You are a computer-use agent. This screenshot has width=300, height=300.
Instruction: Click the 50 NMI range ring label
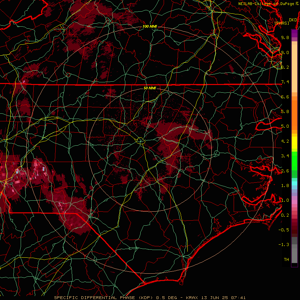tap(150, 88)
